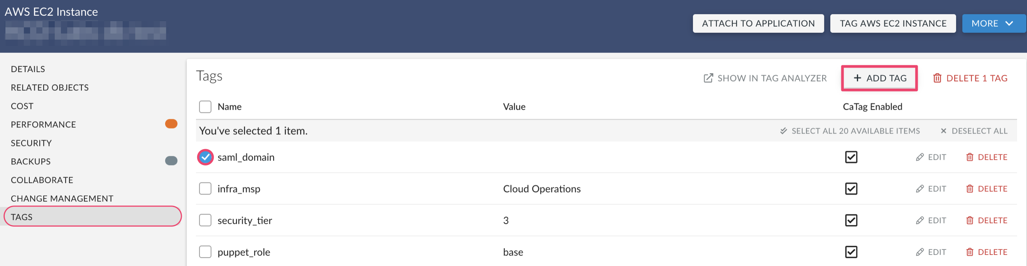Click the Cloud Operations value
Image resolution: width=1027 pixels, height=266 pixels.
pyautogui.click(x=542, y=189)
